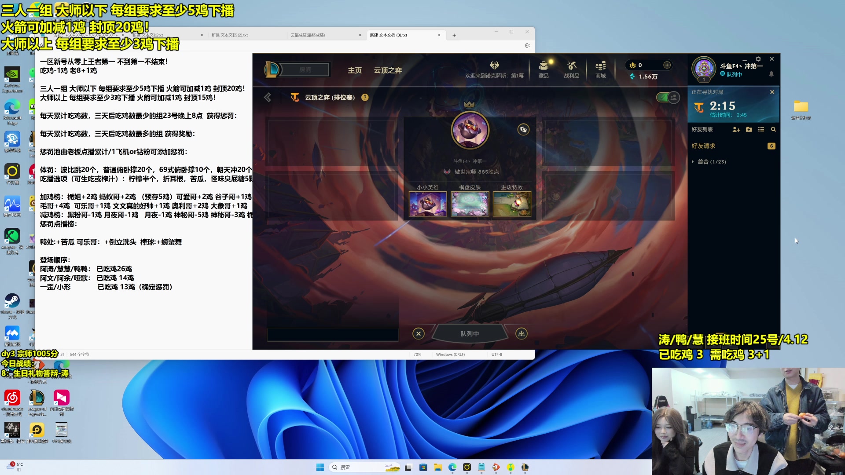Click the UTF-8 encoding status entry
Image resolution: width=845 pixels, height=475 pixels.
click(497, 354)
